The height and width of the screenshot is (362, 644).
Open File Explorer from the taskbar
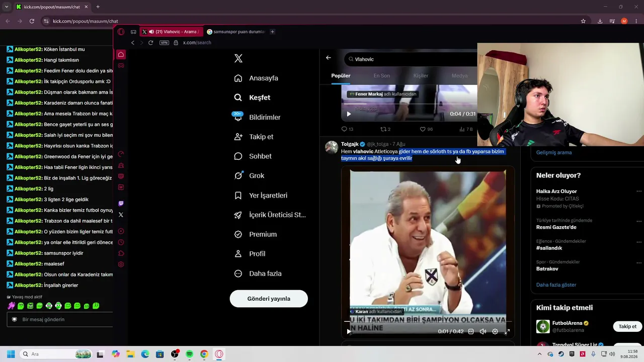130,354
